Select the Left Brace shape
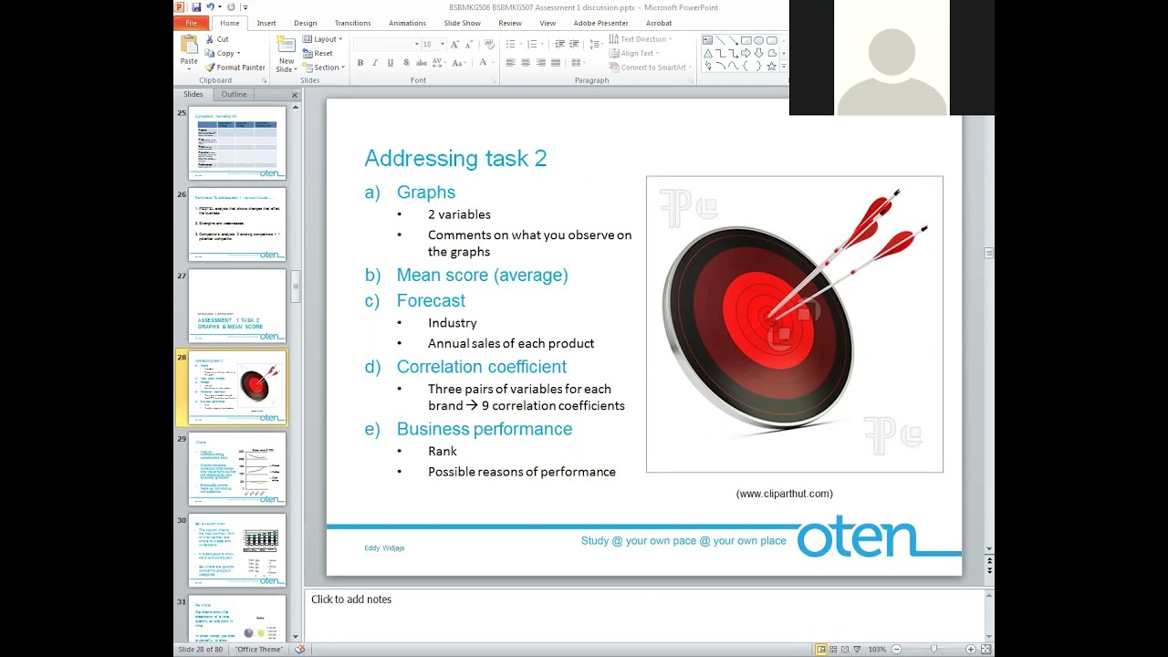Screen dimensions: 1168x657 (745, 66)
